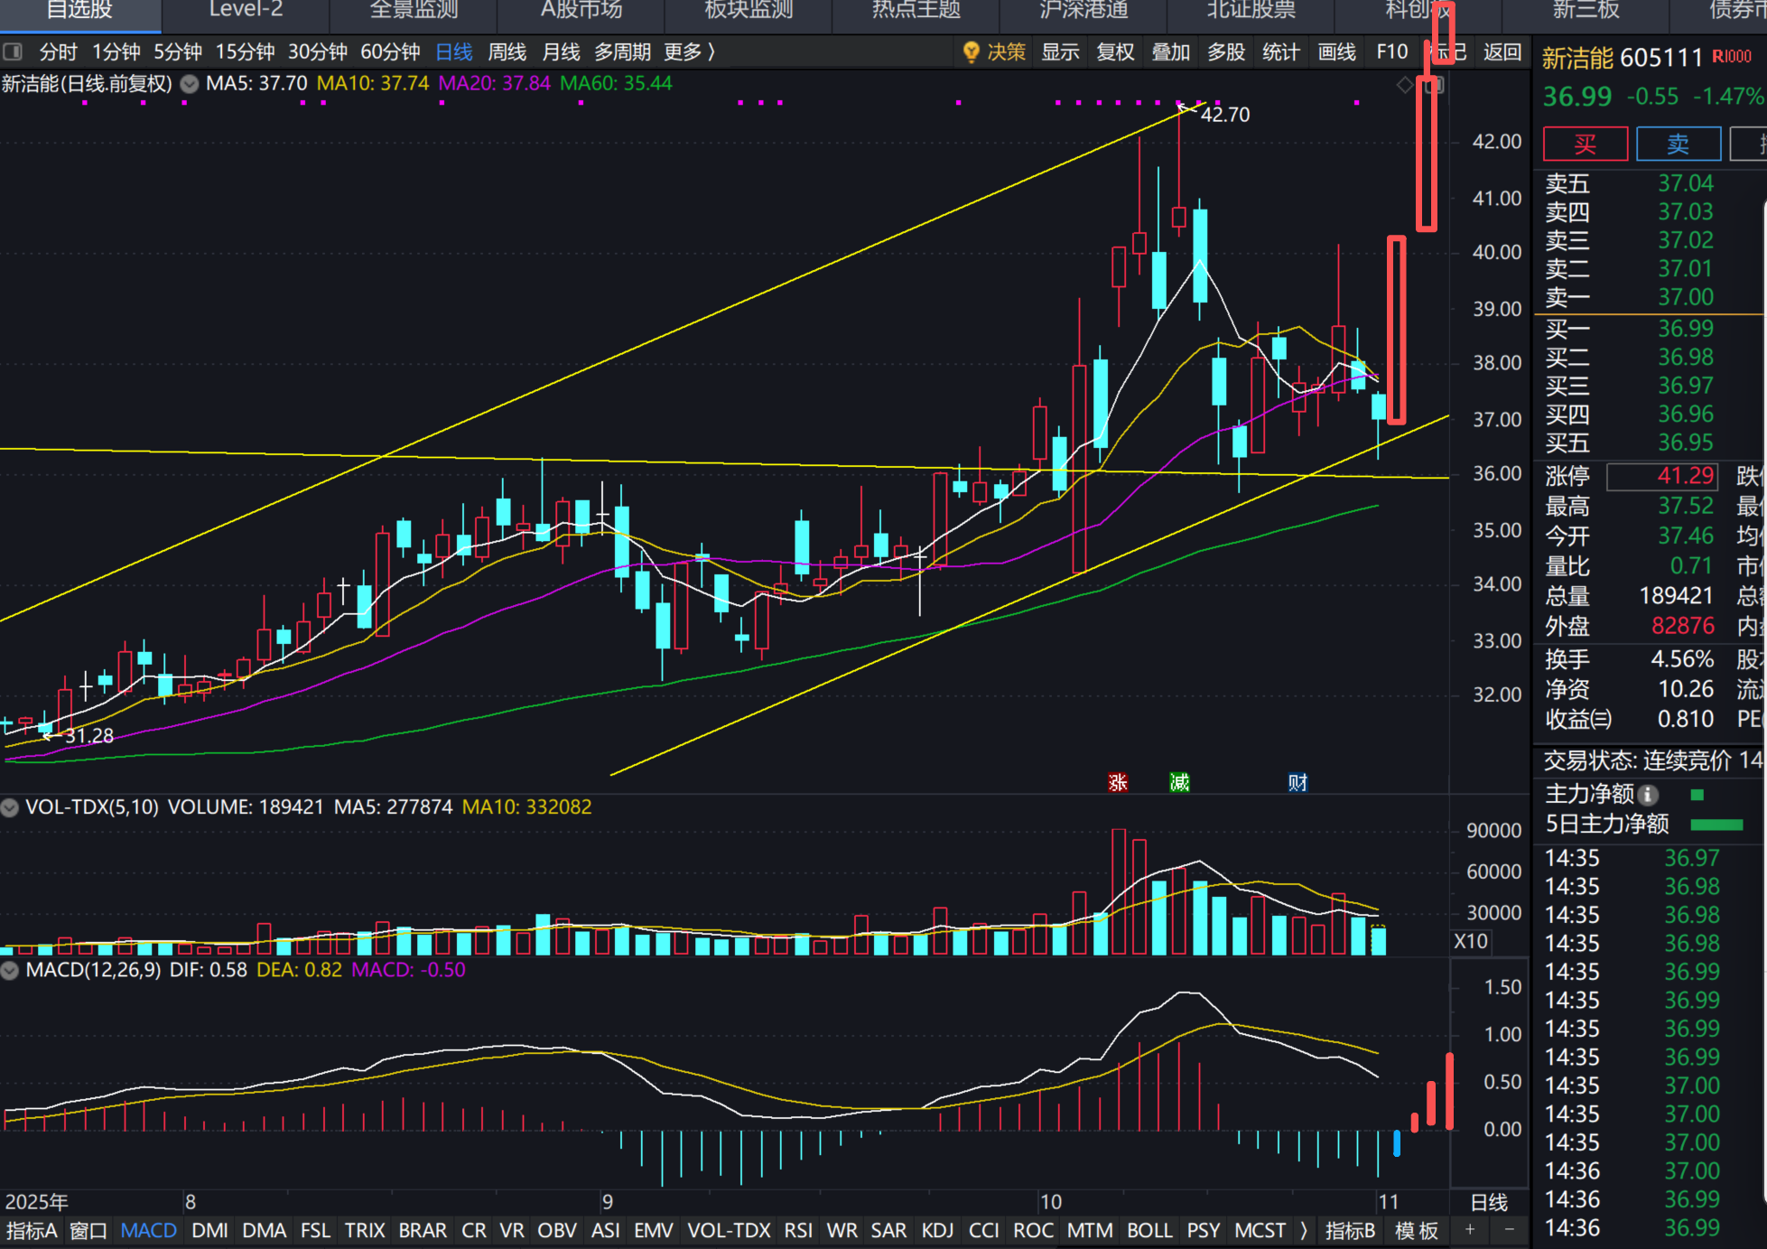Click the green 减 marker on chart
The image size is (1767, 1249).
click(1179, 782)
